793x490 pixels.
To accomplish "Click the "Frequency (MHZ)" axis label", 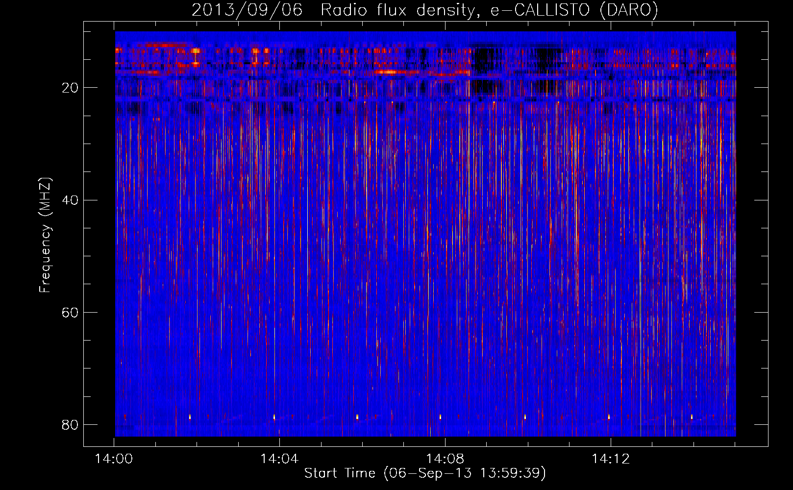I will pyautogui.click(x=45, y=235).
